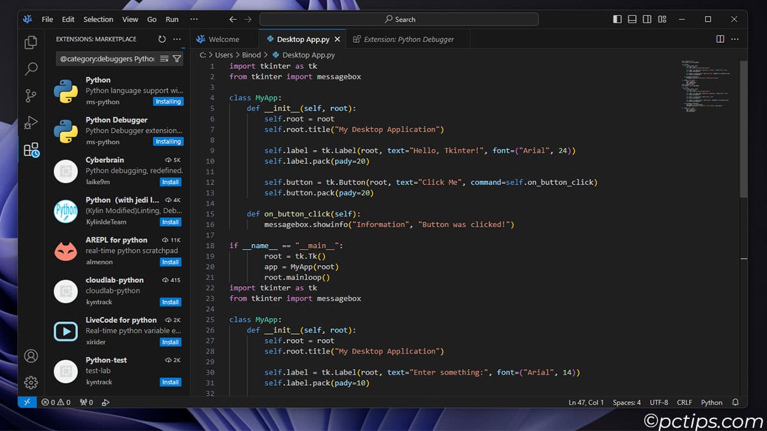Open the Users breadcrumb dropdown
The image size is (767, 431).
pyautogui.click(x=224, y=55)
